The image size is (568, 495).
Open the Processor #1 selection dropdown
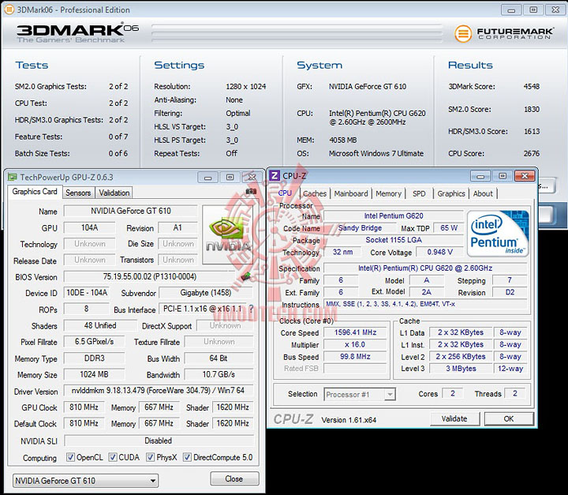tap(360, 394)
